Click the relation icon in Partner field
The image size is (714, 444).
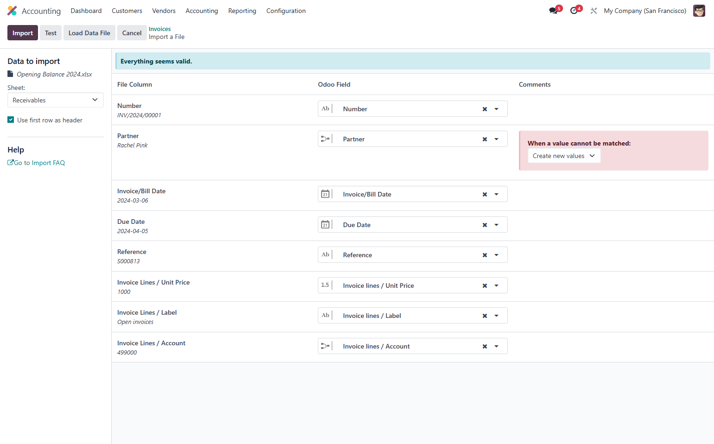pyautogui.click(x=325, y=139)
